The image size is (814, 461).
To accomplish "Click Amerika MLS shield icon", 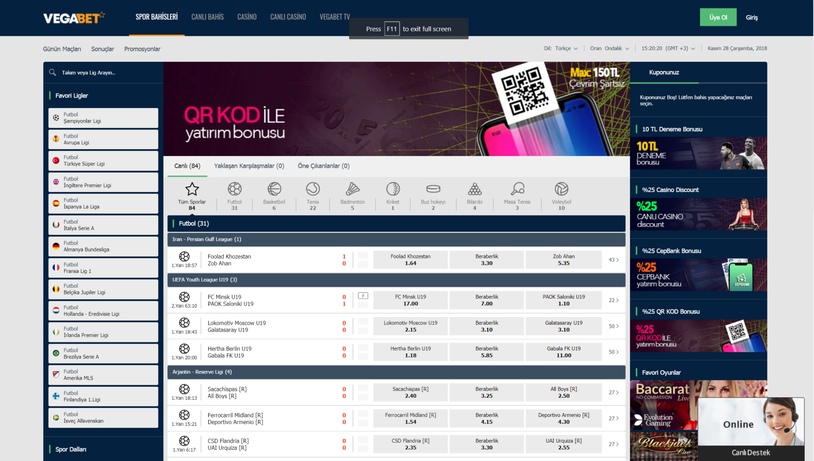I will tap(56, 374).
